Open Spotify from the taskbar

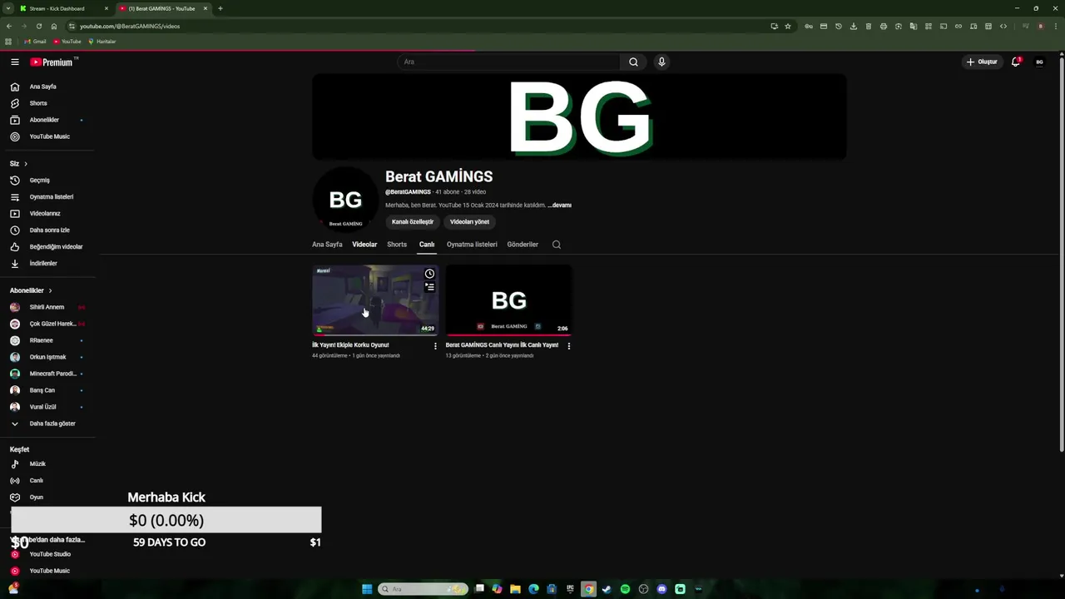[625, 589]
